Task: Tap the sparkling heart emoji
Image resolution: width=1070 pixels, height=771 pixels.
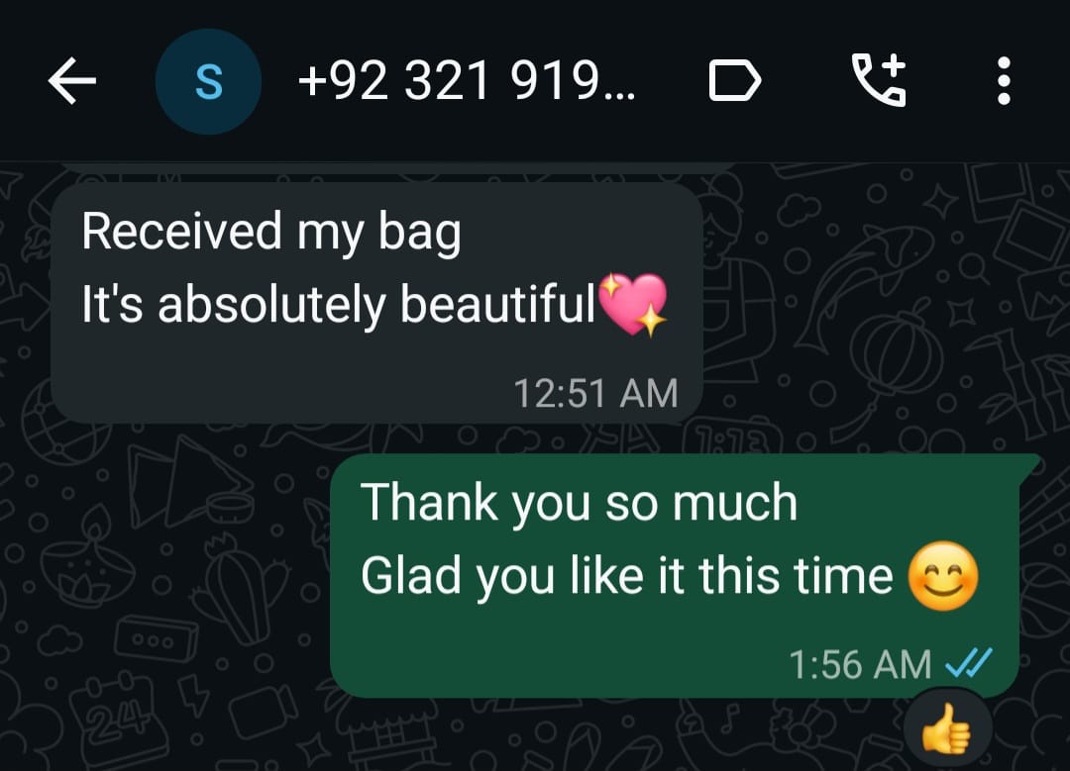Action: pyautogui.click(x=633, y=305)
